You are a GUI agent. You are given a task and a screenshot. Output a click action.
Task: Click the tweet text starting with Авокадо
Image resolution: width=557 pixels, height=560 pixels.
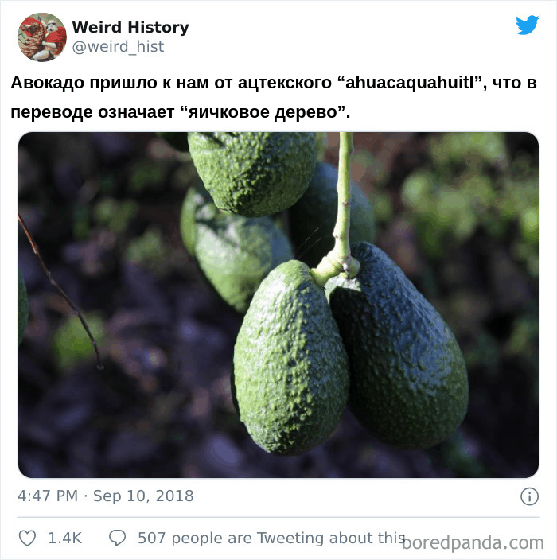click(274, 98)
